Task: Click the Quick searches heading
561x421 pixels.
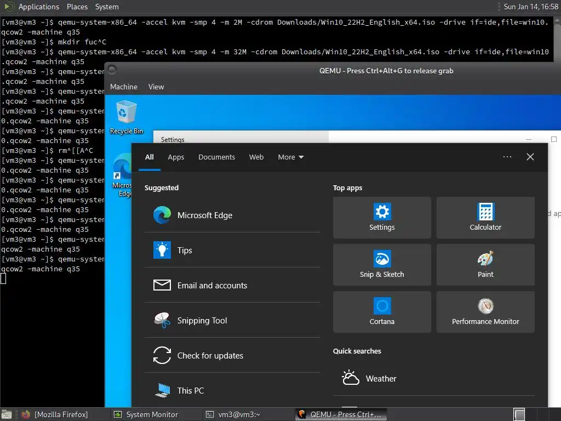Action: coord(357,351)
